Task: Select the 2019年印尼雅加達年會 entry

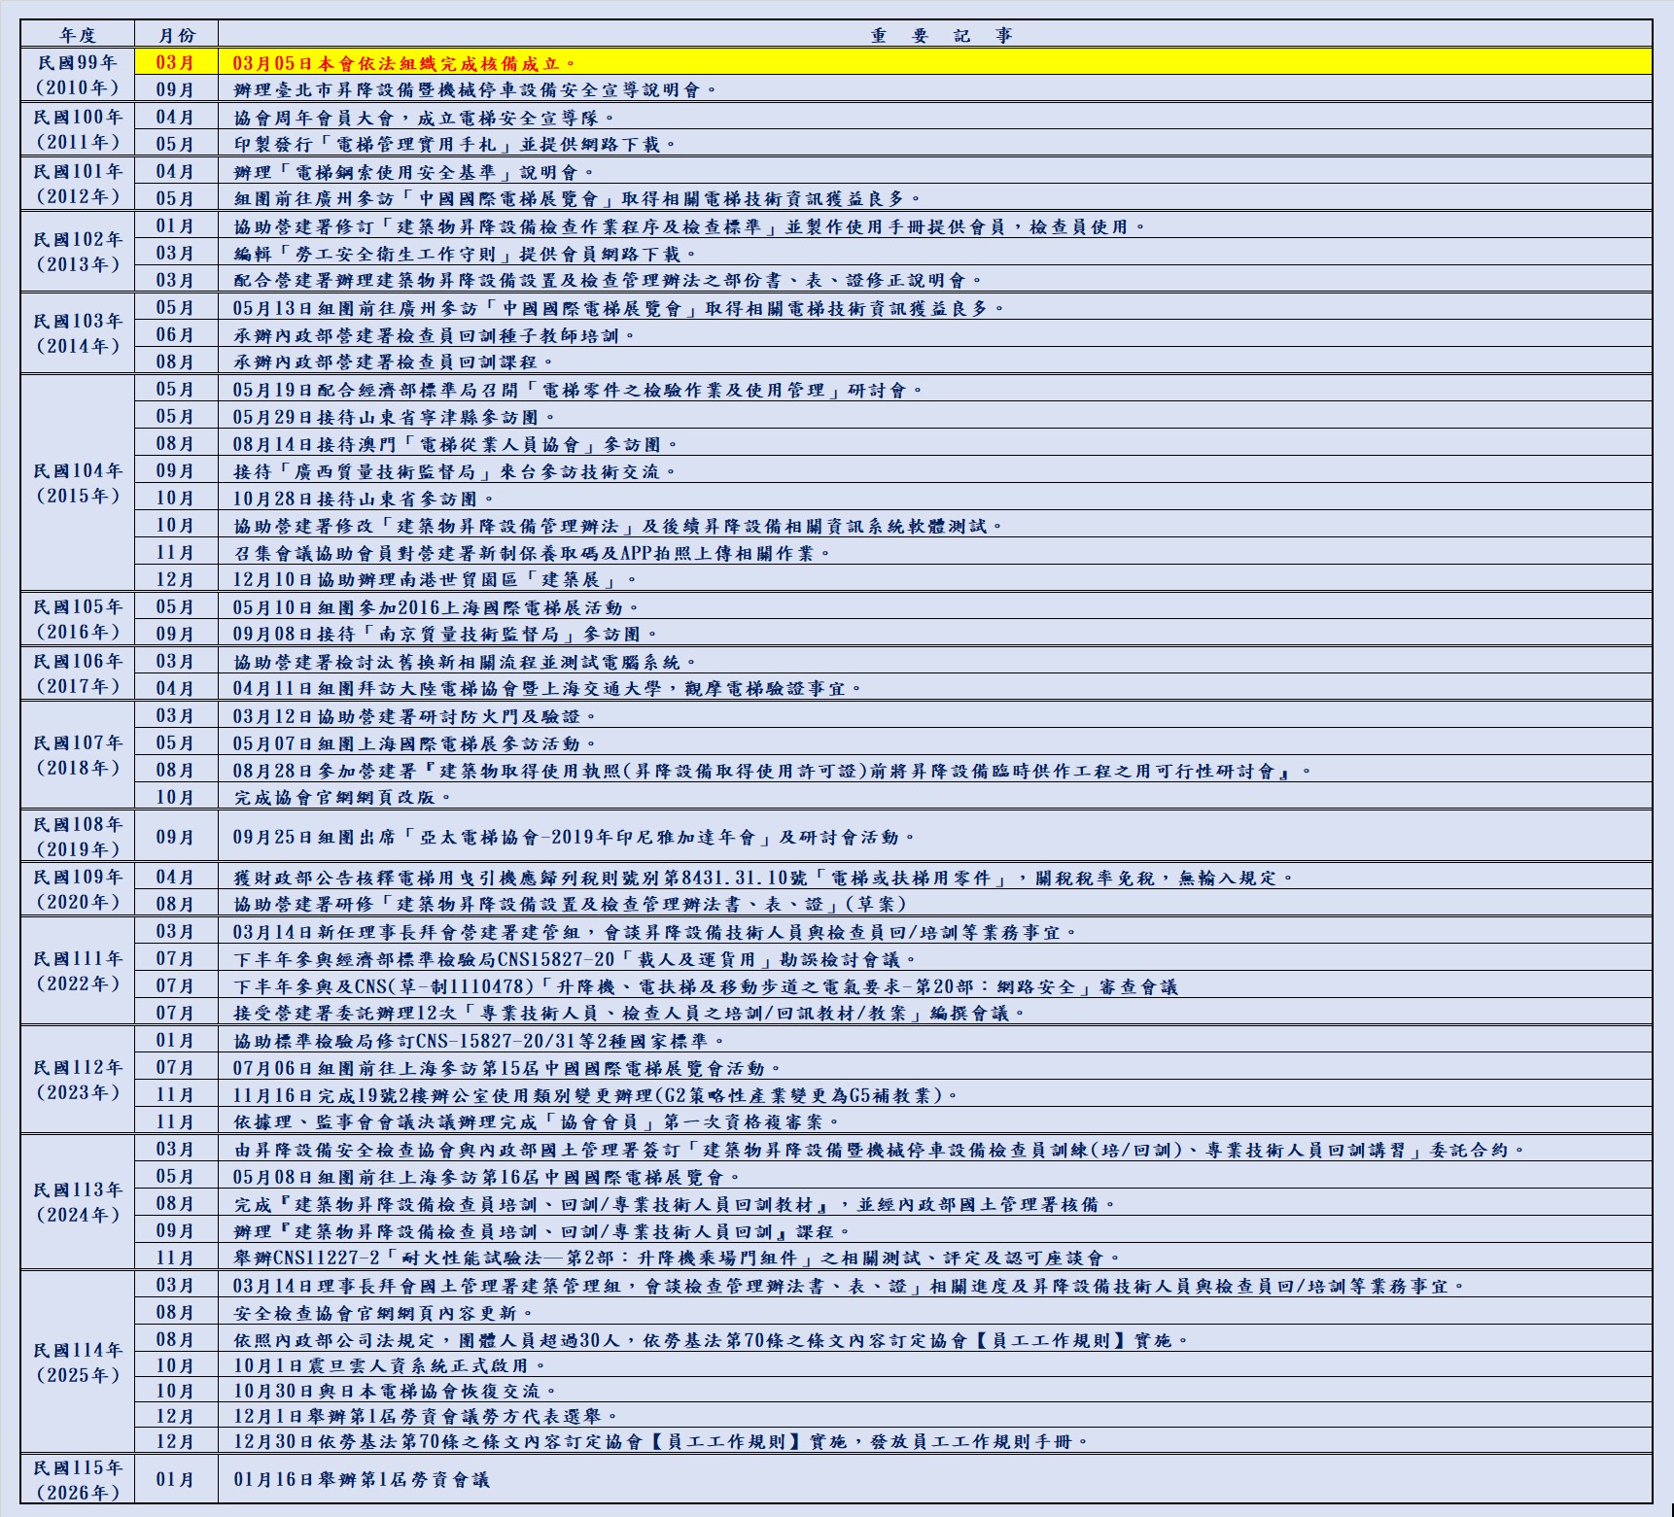Action: 574,837
